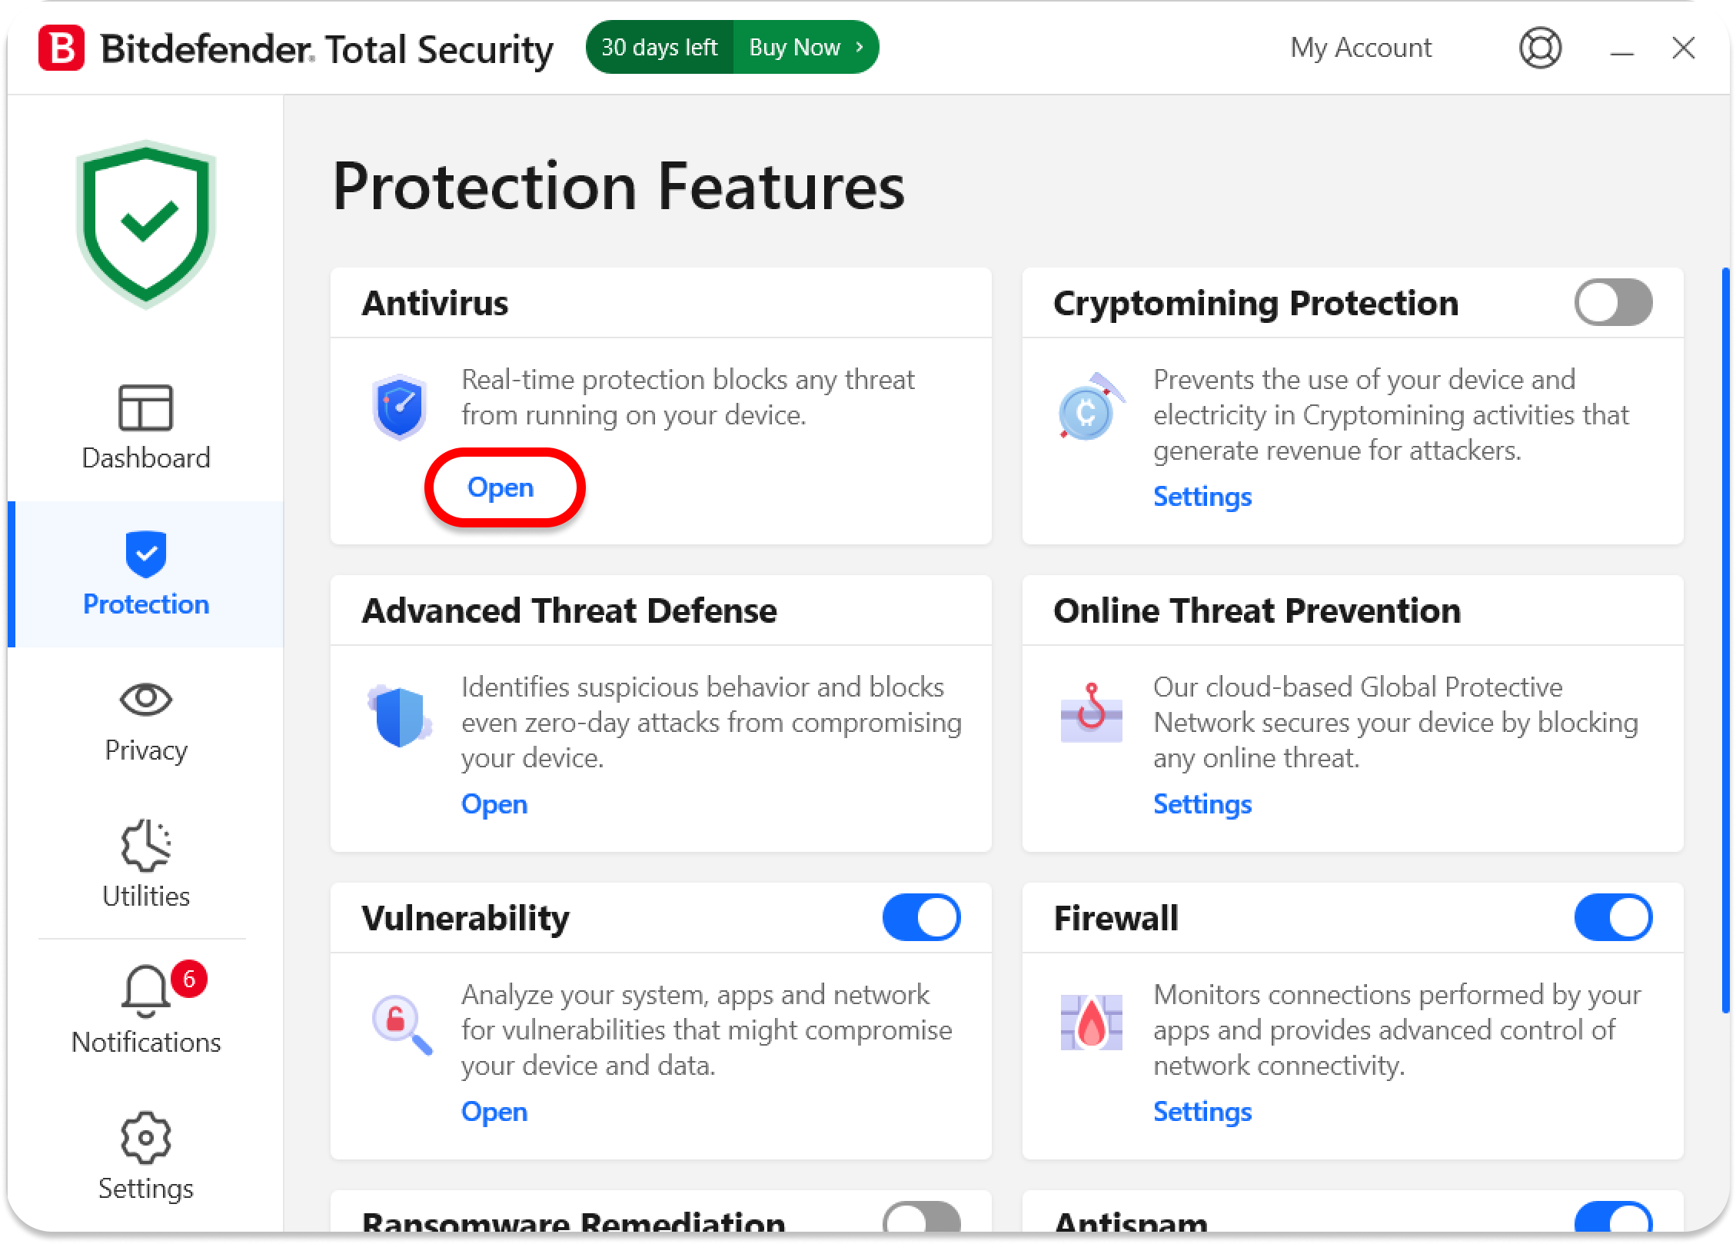
Task: Click the Vulnerability magnifier lock icon
Action: click(401, 1023)
